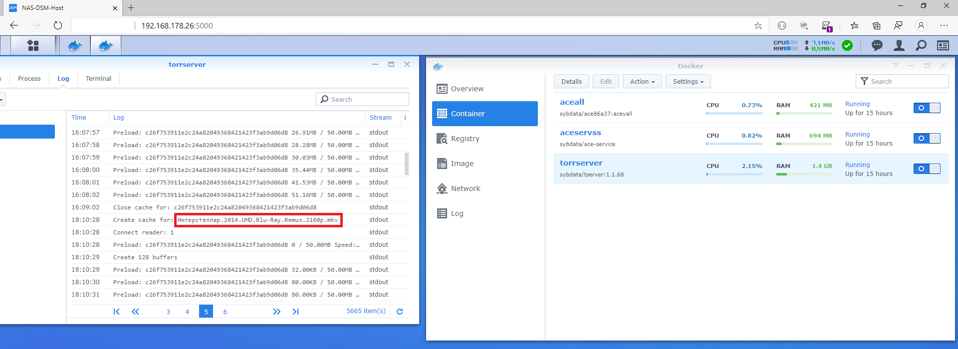This screenshot has height=349, width=958.
Task: Select Container in Docker sidebar
Action: pyautogui.click(x=485, y=114)
